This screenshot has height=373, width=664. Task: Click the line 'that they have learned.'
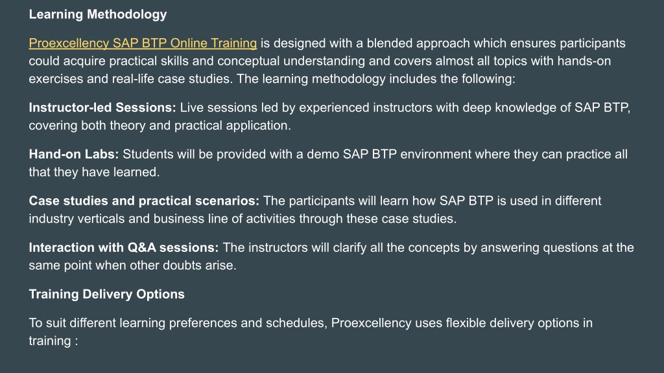[x=94, y=172]
